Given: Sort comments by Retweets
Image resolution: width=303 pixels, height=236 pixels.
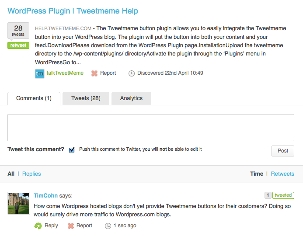Looking at the screenshot, I should point(282,174).
